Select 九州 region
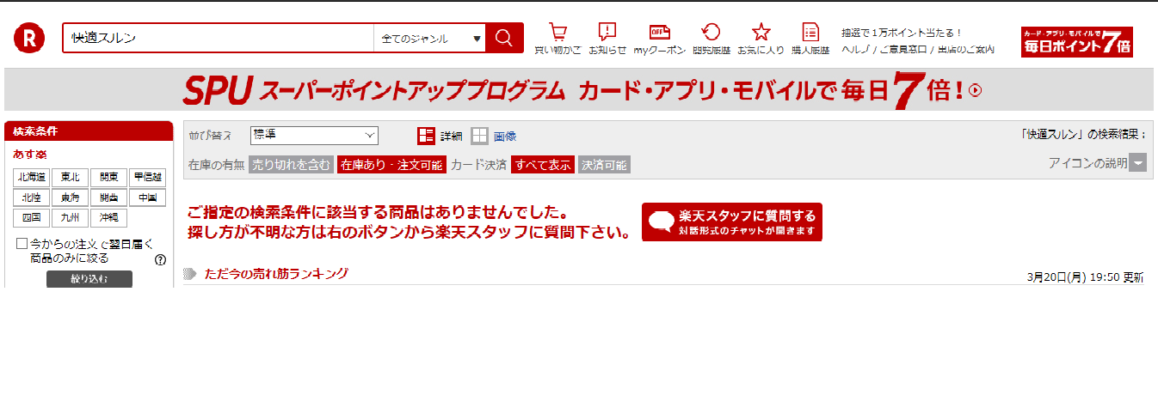 [71, 217]
